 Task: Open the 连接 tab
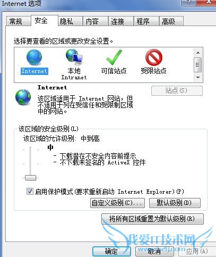point(117,21)
